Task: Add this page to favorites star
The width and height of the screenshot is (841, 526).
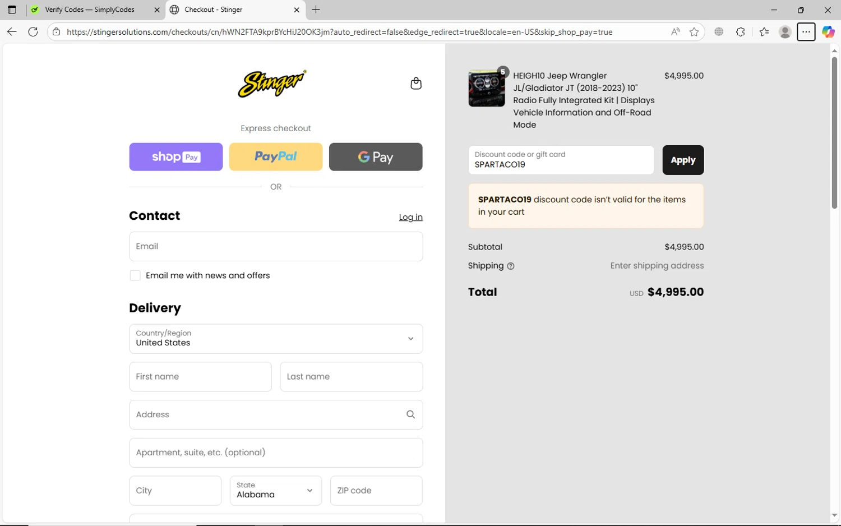Action: coord(694,32)
